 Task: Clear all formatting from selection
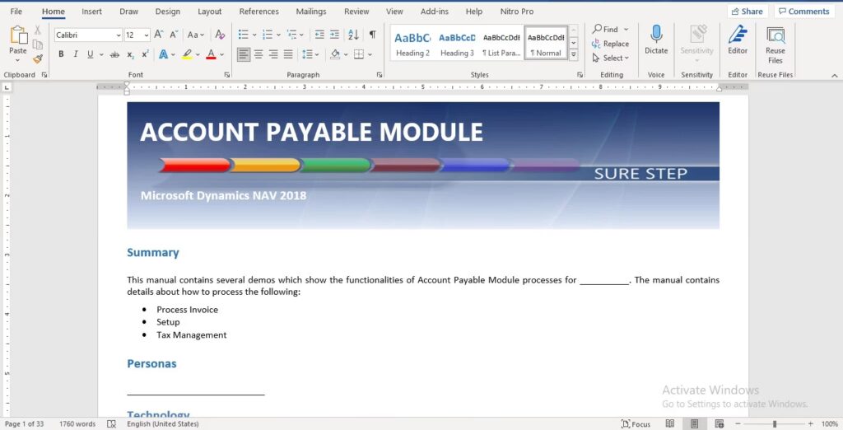[x=219, y=35]
